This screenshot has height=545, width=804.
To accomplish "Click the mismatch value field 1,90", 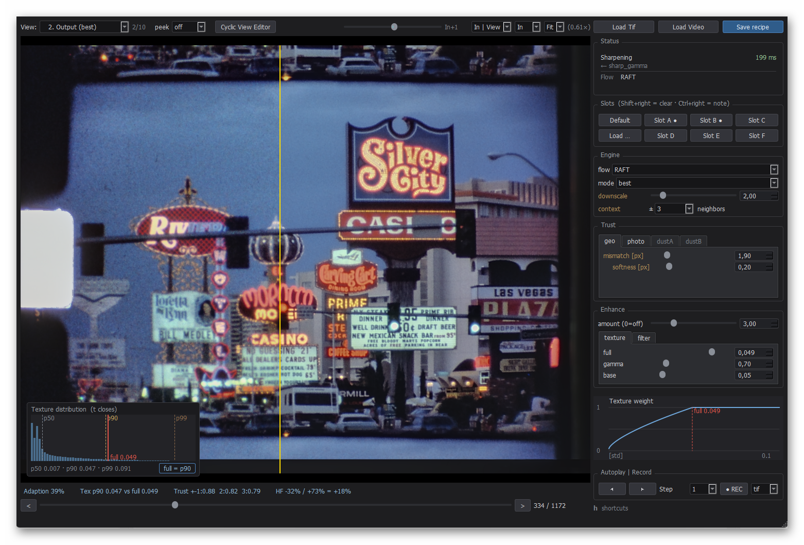I will 755,256.
